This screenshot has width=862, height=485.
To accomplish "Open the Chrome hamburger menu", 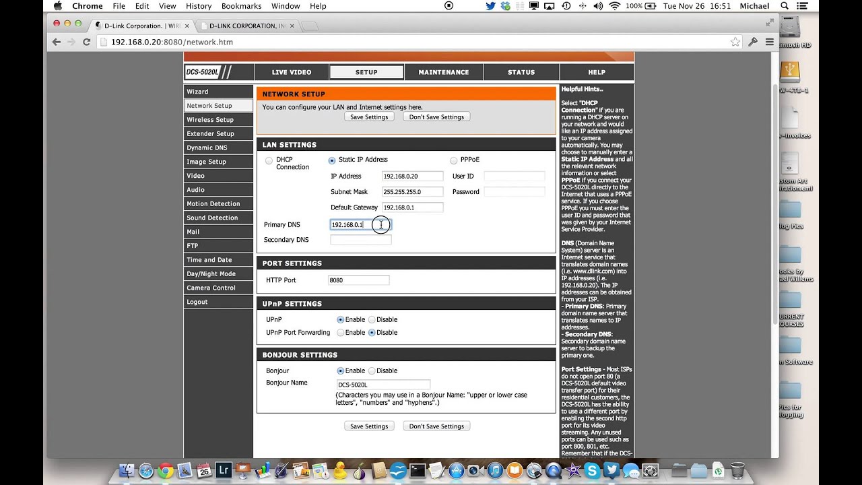I will pos(769,42).
